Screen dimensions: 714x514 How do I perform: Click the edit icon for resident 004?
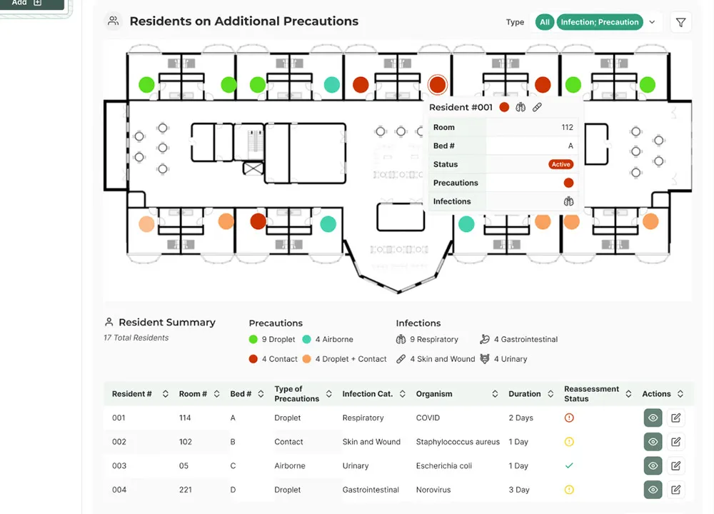675,490
